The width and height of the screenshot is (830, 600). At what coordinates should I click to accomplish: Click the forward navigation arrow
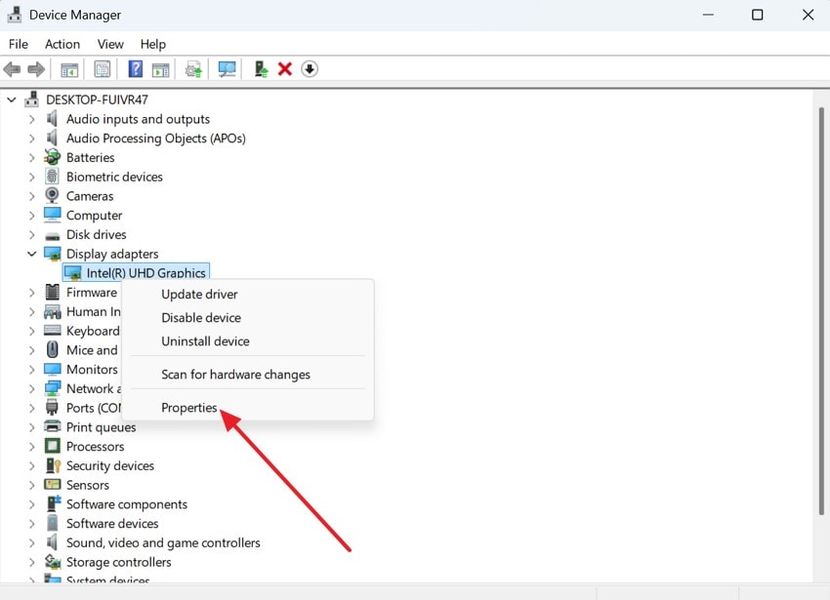click(37, 68)
